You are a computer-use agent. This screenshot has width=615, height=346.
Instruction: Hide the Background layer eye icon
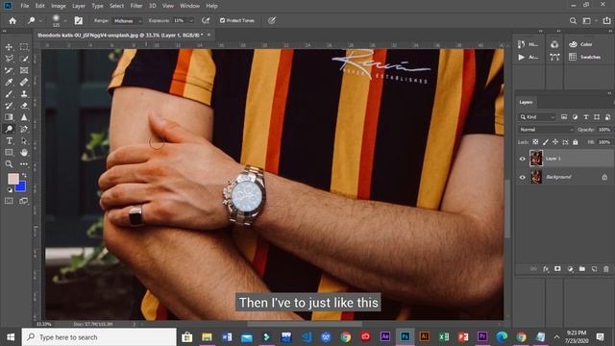[x=522, y=177]
